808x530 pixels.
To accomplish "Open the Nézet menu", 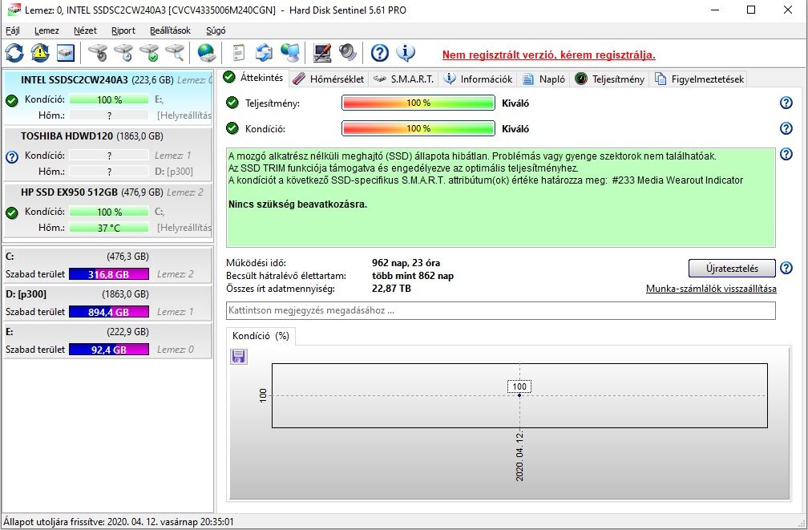I will coord(85,30).
